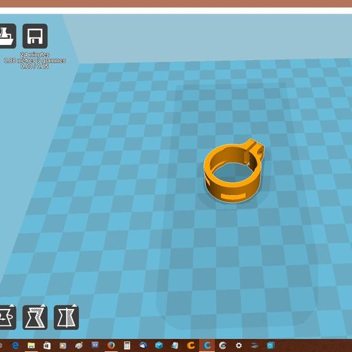The width and height of the screenshot is (352, 352).
Task: Open the Calculator taskbar icon
Action: (x=127, y=346)
